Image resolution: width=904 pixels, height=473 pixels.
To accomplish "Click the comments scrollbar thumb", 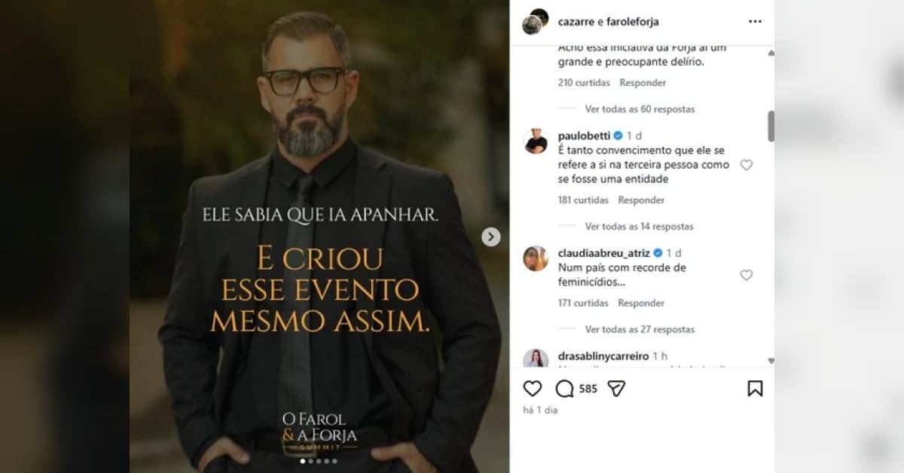I will 771,126.
